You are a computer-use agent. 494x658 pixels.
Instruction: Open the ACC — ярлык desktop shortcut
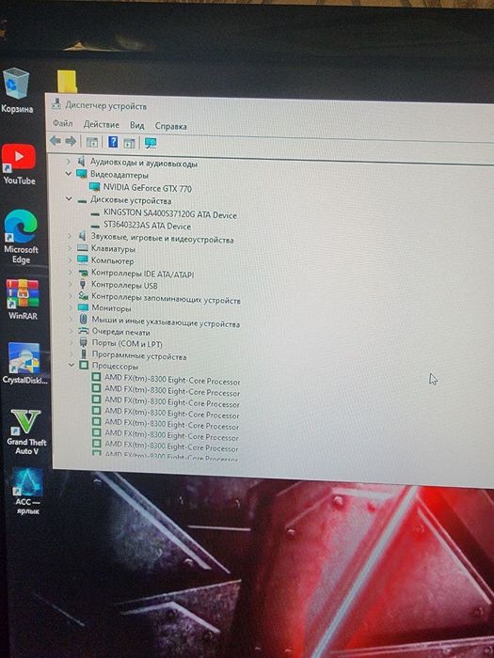27,492
